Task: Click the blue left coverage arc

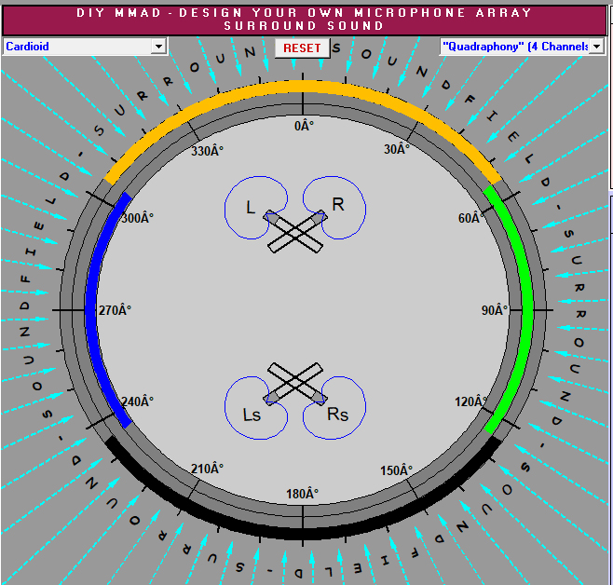Action: coord(90,307)
